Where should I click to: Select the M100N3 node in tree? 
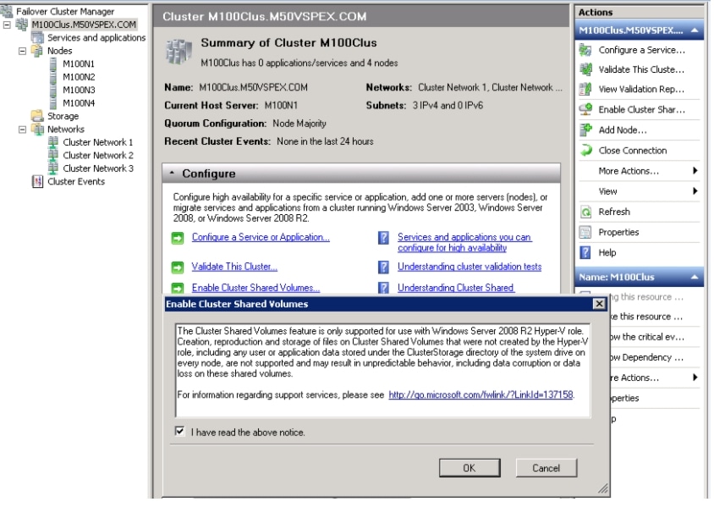pos(79,91)
